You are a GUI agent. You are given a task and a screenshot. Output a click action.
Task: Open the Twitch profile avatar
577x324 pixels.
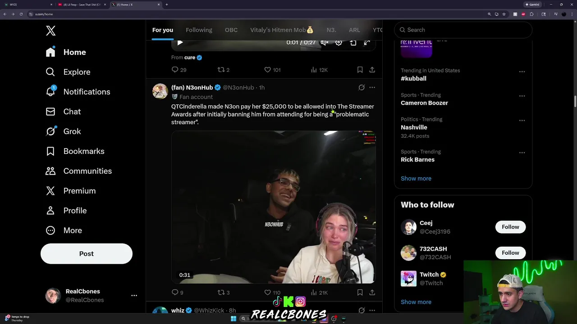coord(408,279)
